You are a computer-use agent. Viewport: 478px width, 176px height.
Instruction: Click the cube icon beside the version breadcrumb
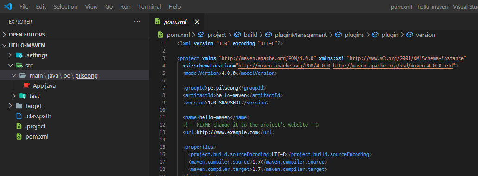point(410,35)
